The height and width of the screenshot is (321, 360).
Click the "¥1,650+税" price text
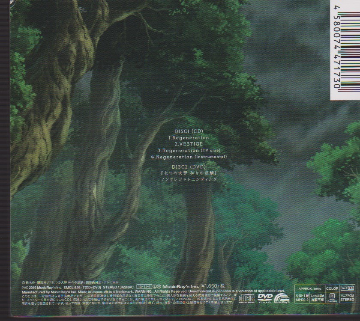[213, 286]
